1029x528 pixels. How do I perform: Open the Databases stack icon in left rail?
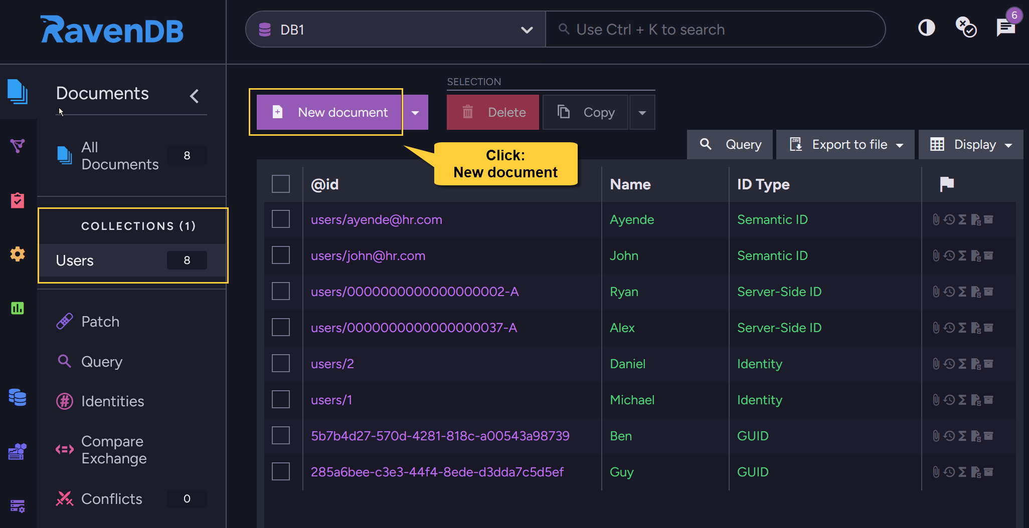pyautogui.click(x=18, y=397)
